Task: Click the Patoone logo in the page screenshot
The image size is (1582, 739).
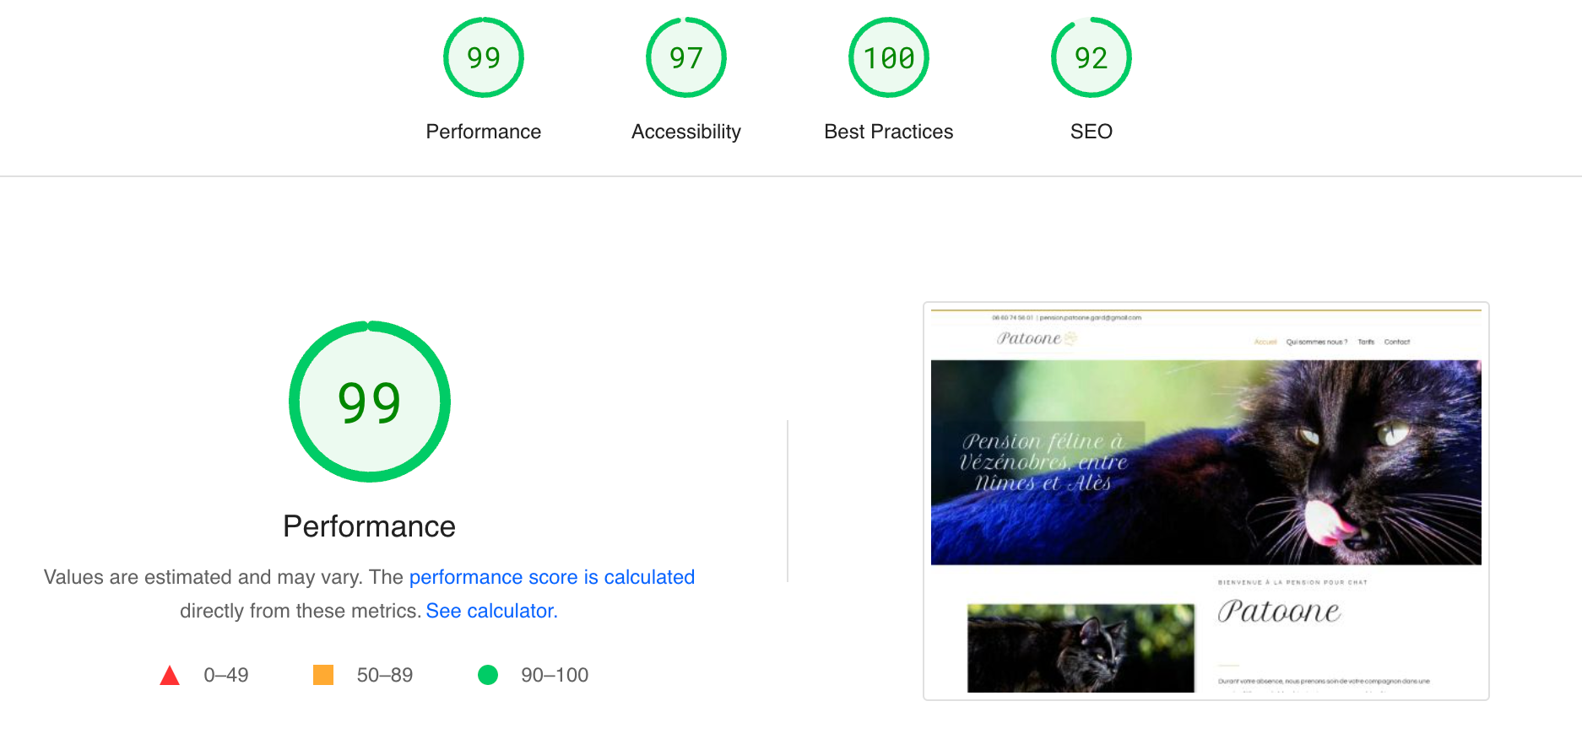Action: pyautogui.click(x=1036, y=338)
